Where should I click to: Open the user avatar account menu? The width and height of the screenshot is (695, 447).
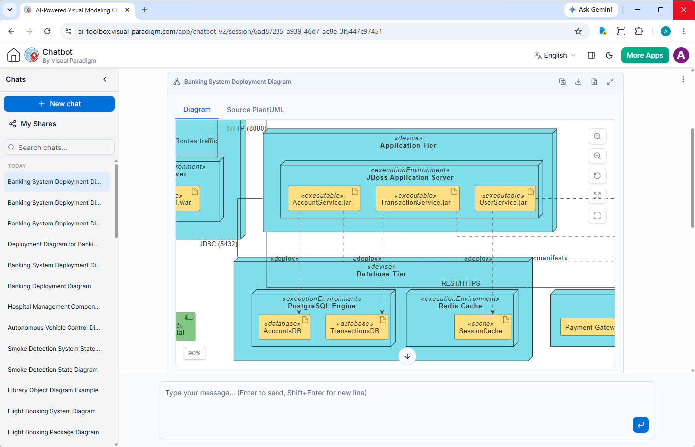pyautogui.click(x=681, y=55)
